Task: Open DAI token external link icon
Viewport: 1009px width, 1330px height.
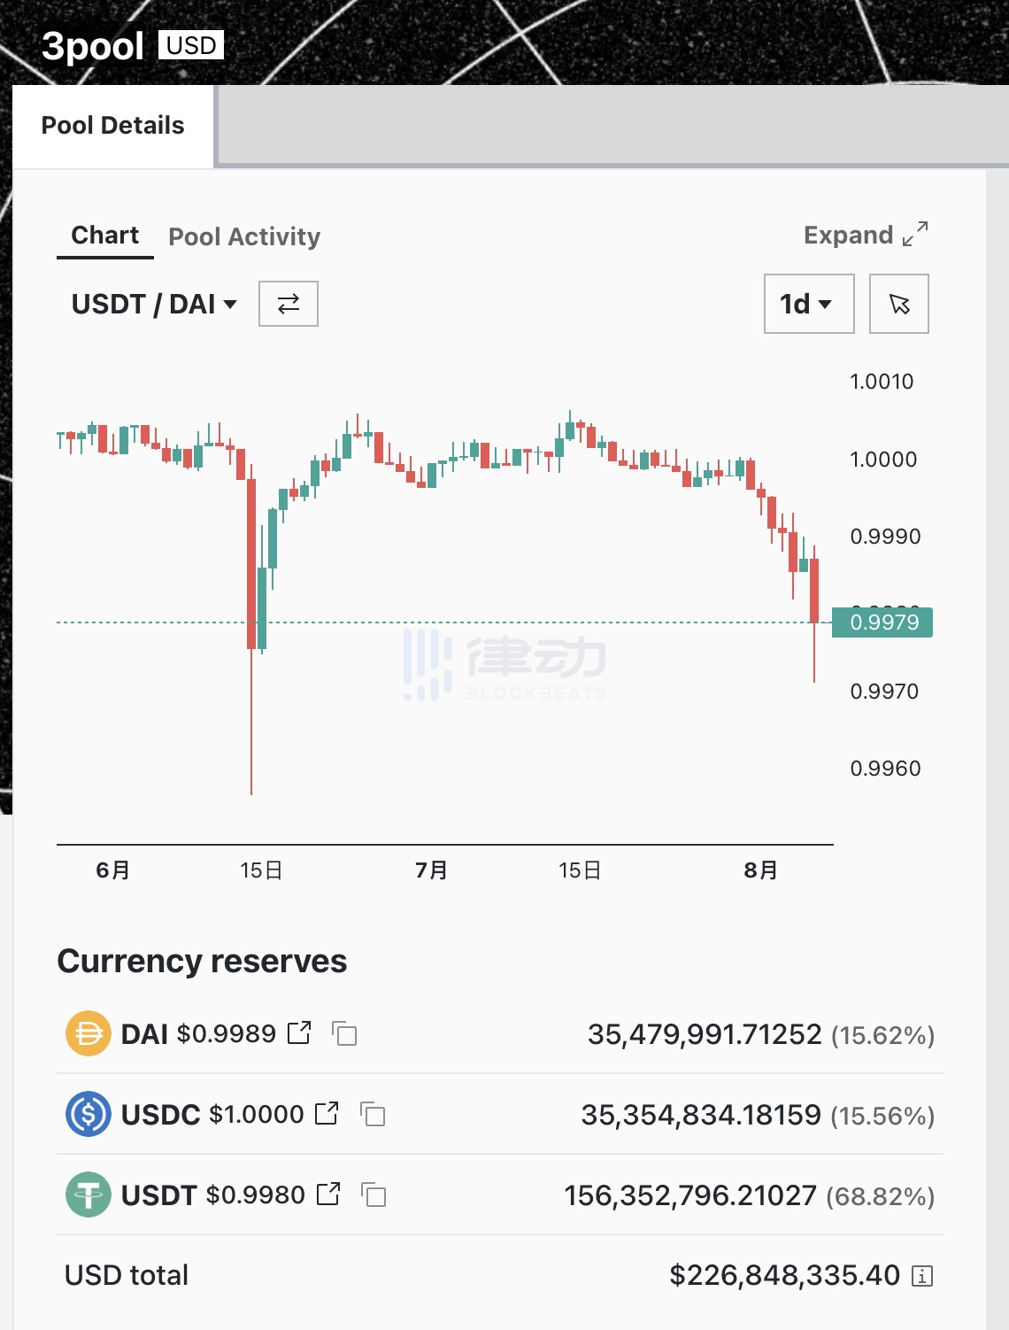Action: 299,1032
